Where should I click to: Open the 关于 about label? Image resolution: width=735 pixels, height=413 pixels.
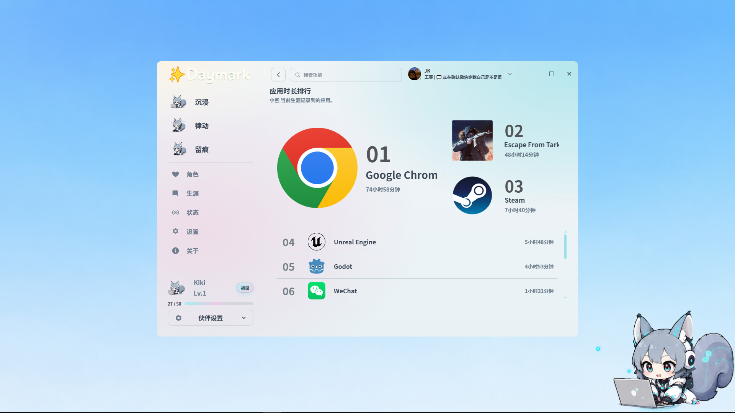(x=193, y=251)
